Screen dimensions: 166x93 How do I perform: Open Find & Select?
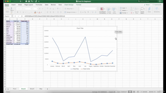tap(142, 11)
